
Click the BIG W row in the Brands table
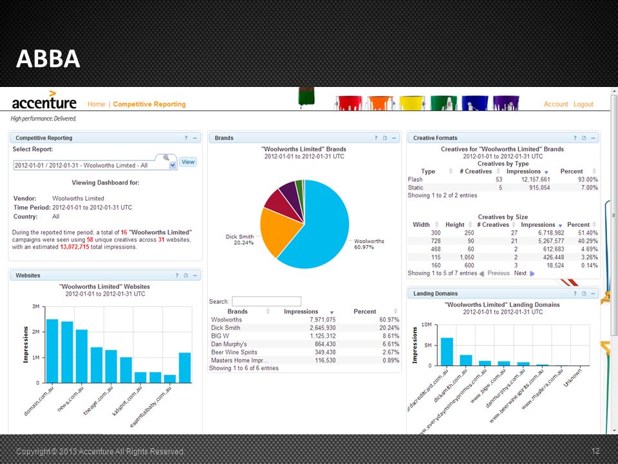304,336
